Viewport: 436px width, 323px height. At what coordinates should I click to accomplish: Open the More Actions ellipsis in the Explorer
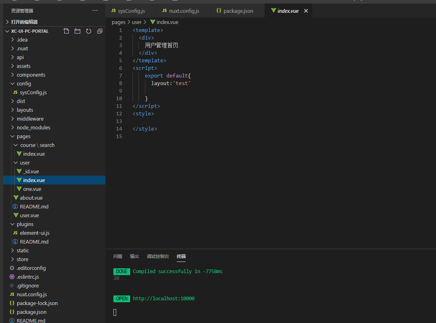coord(95,11)
